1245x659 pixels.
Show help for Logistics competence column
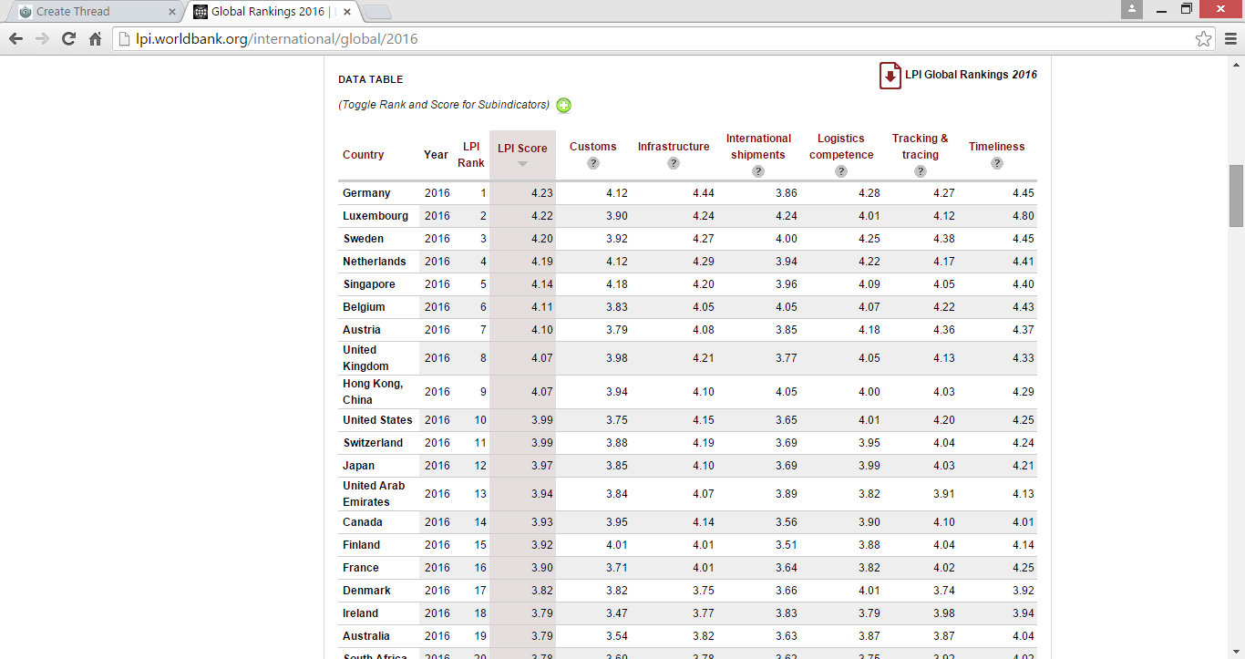click(x=841, y=171)
